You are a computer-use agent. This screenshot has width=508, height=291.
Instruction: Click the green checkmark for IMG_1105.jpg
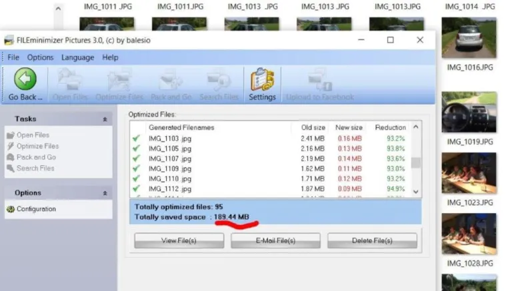[x=137, y=148]
